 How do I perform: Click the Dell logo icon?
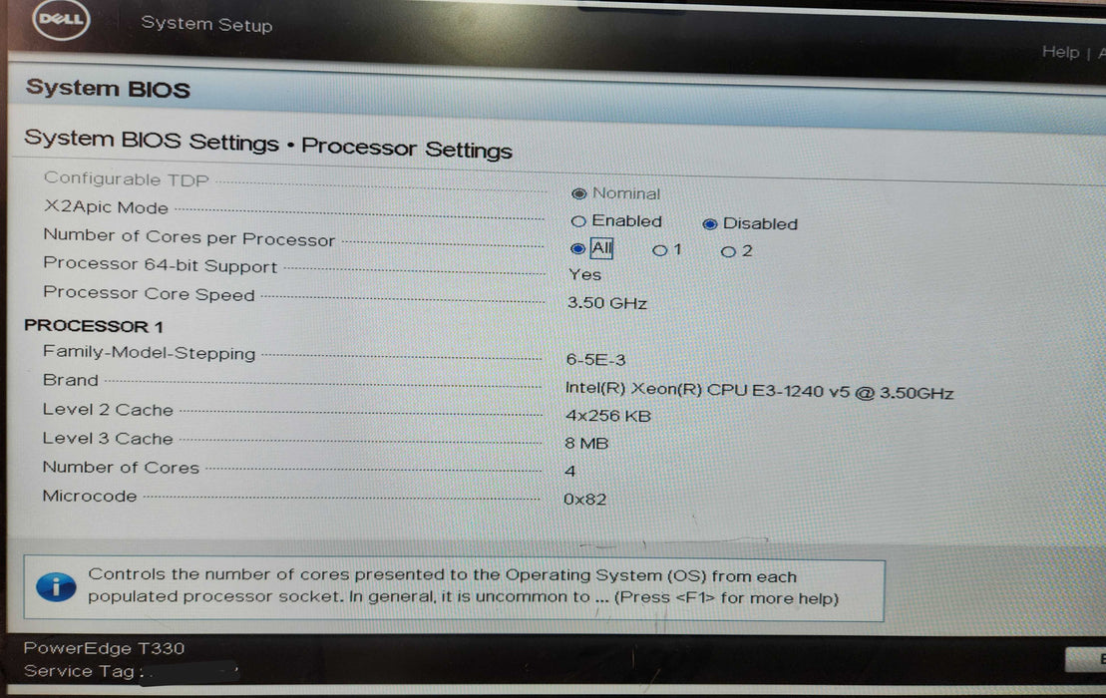[62, 19]
